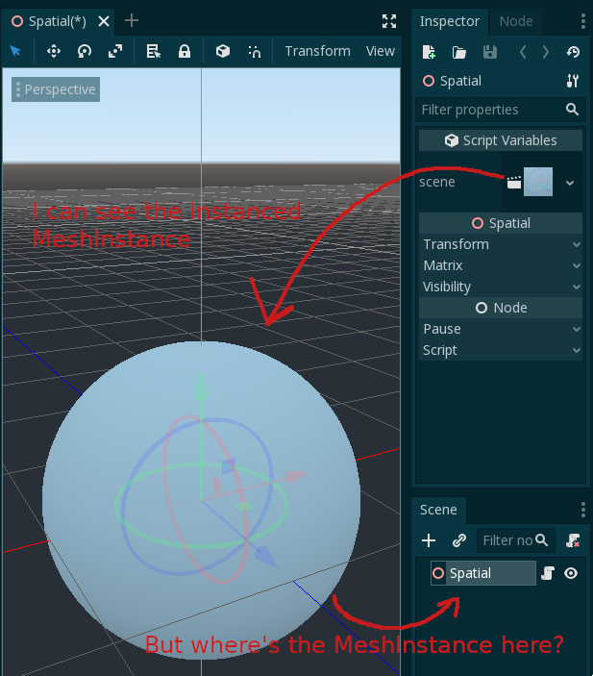Expand the Transform property group
Viewport: 593px width, 676px height.
point(501,244)
